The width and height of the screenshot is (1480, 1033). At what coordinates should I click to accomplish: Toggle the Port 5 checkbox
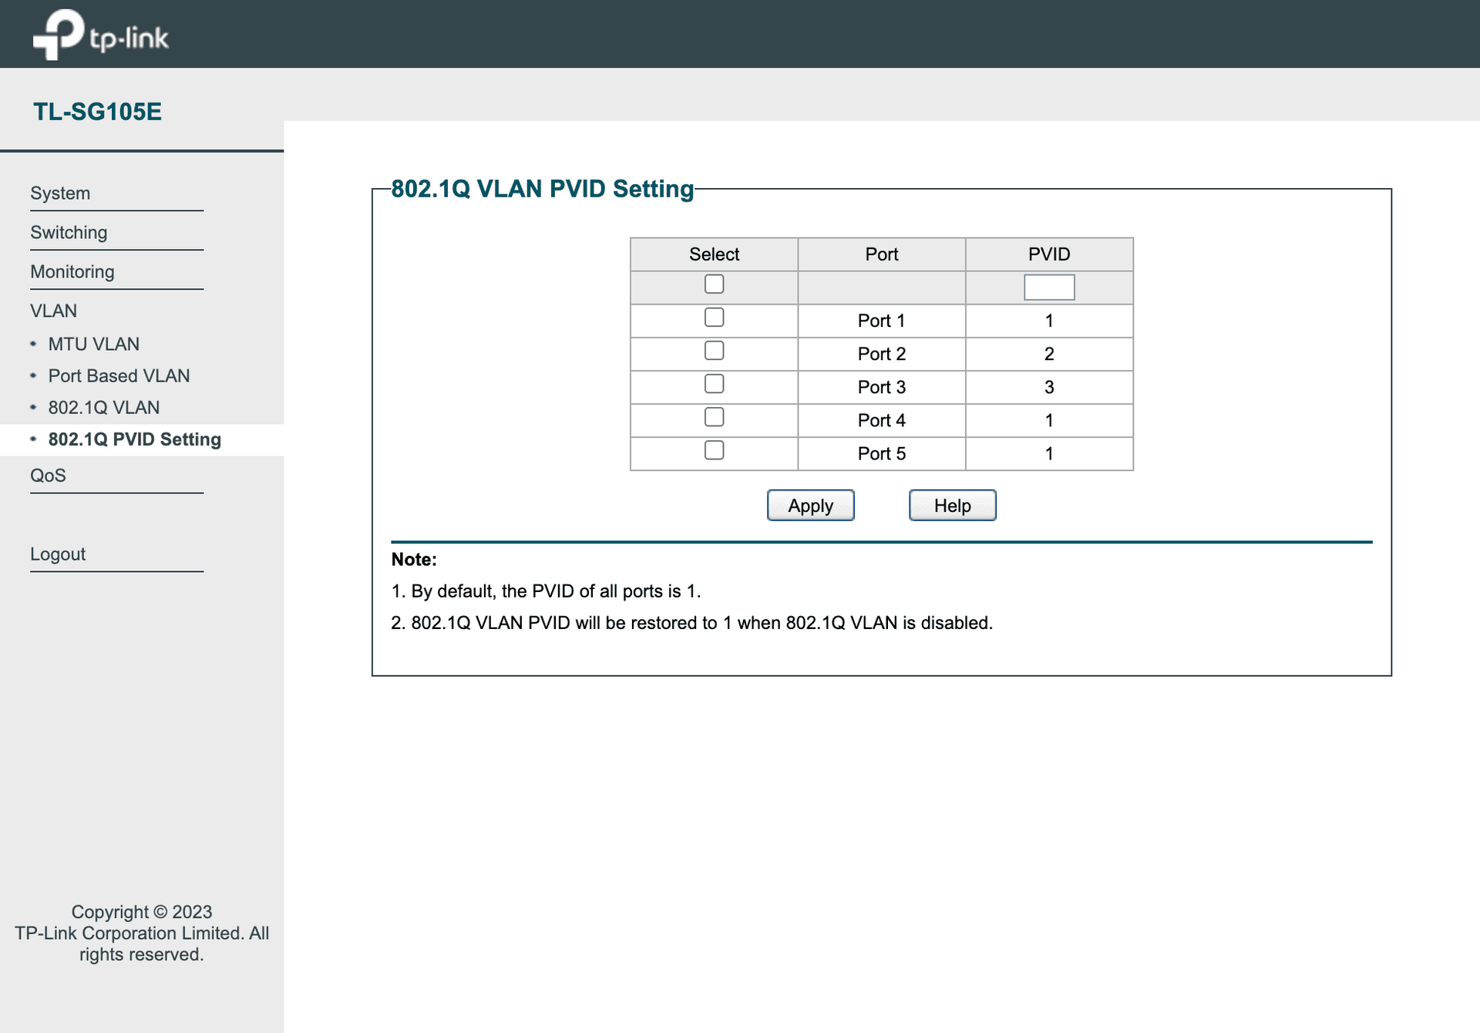[714, 450]
